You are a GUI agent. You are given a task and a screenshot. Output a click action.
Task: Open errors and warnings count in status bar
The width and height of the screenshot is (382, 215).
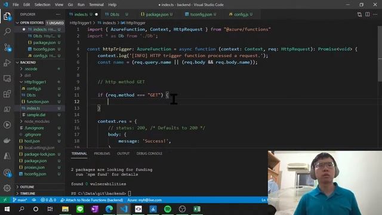(48, 200)
